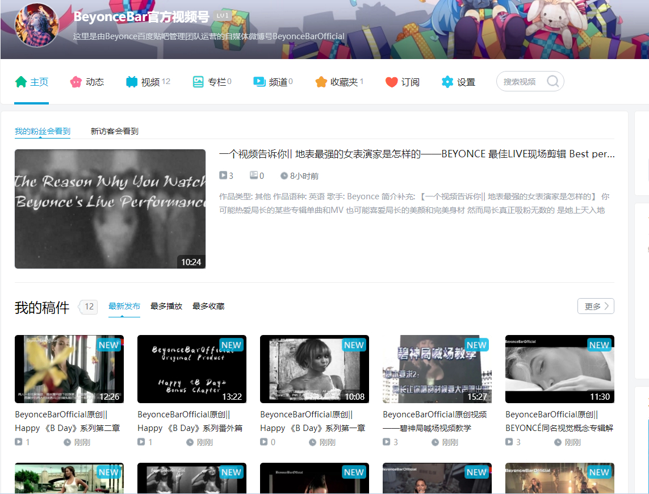Open the 11:30 BEYONCÉ visual album thumbnail
The height and width of the screenshot is (494, 649).
pyautogui.click(x=560, y=369)
